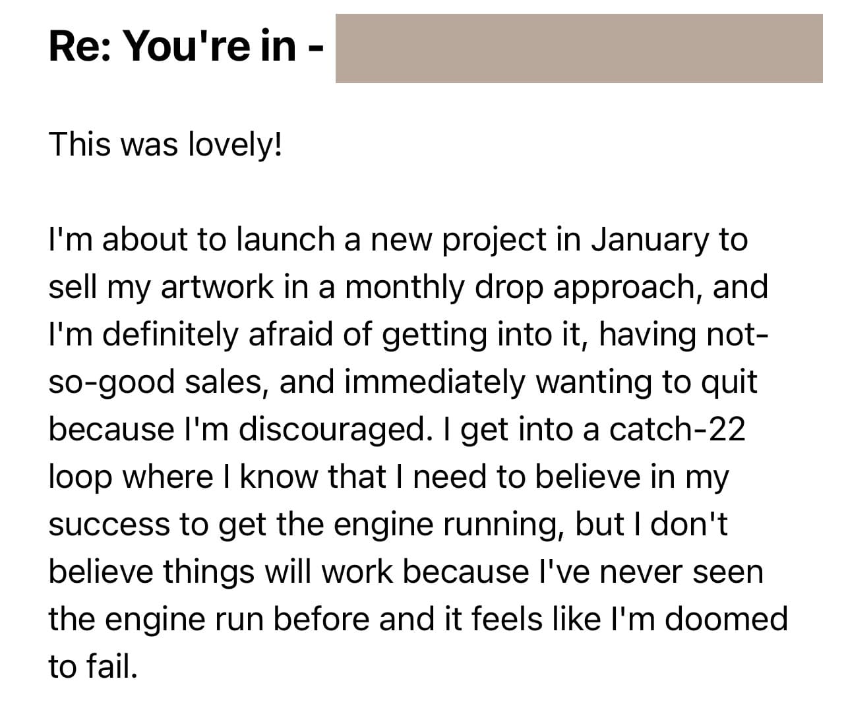Image resolution: width=846 pixels, height=714 pixels.
Task: Click the word "definitely" in the paragraph
Action: click(173, 335)
